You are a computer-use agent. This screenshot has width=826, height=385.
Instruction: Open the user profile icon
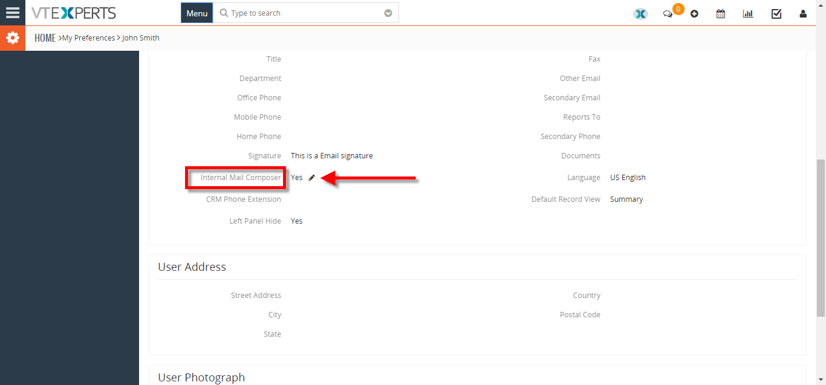[x=803, y=13]
